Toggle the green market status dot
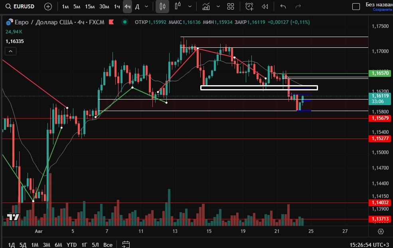The width and height of the screenshot is (393, 248). [126, 22]
